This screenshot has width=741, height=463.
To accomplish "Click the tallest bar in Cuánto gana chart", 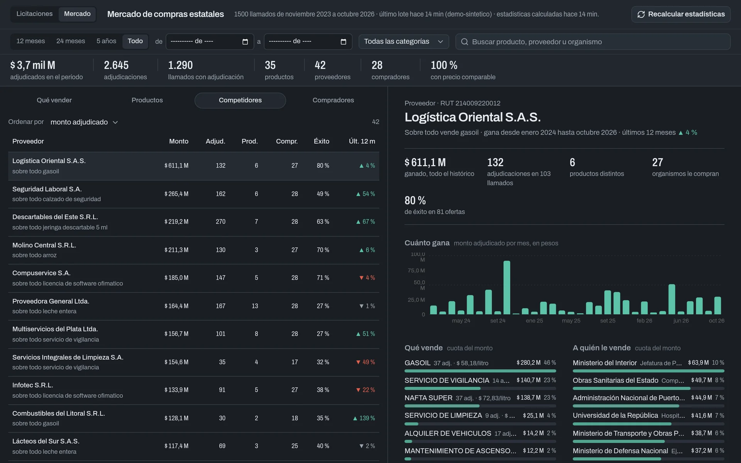I will (507, 287).
